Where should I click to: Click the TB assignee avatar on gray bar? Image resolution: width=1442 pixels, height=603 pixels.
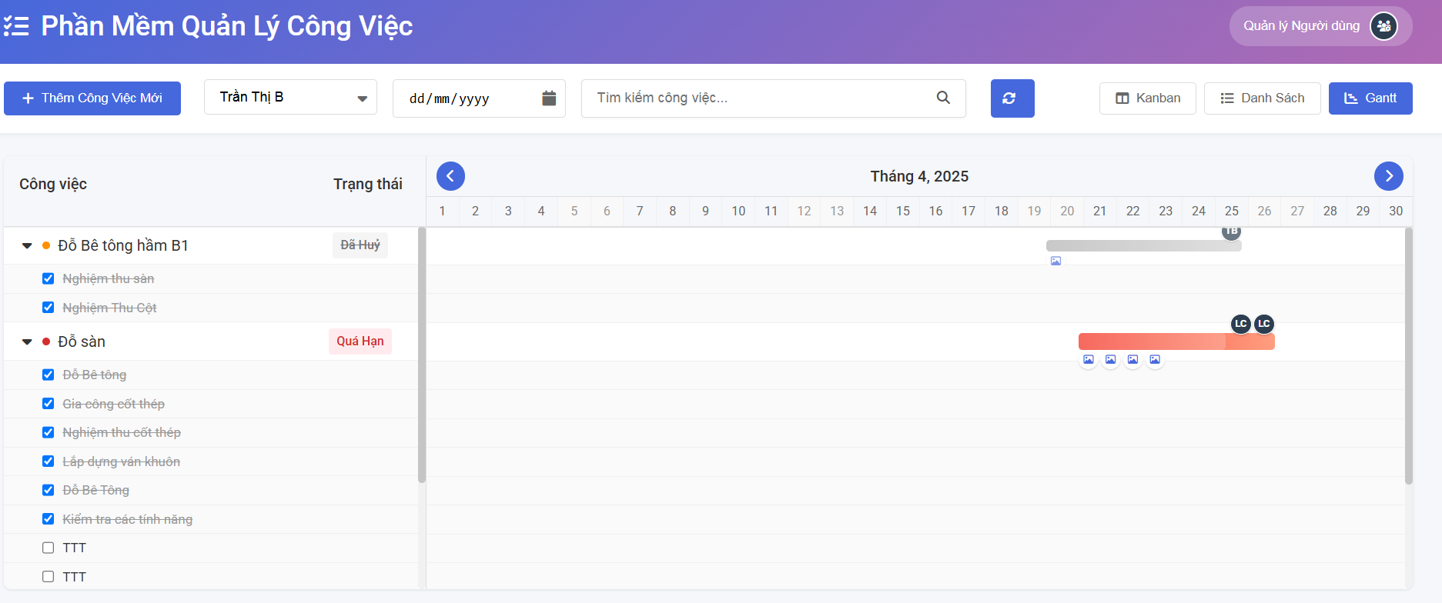tap(1231, 232)
